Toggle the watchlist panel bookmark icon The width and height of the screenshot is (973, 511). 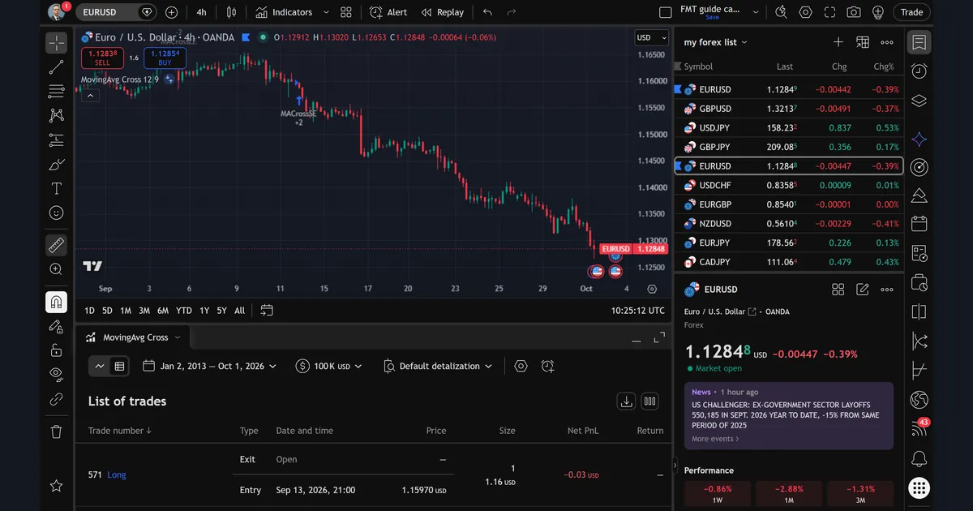coord(919,42)
